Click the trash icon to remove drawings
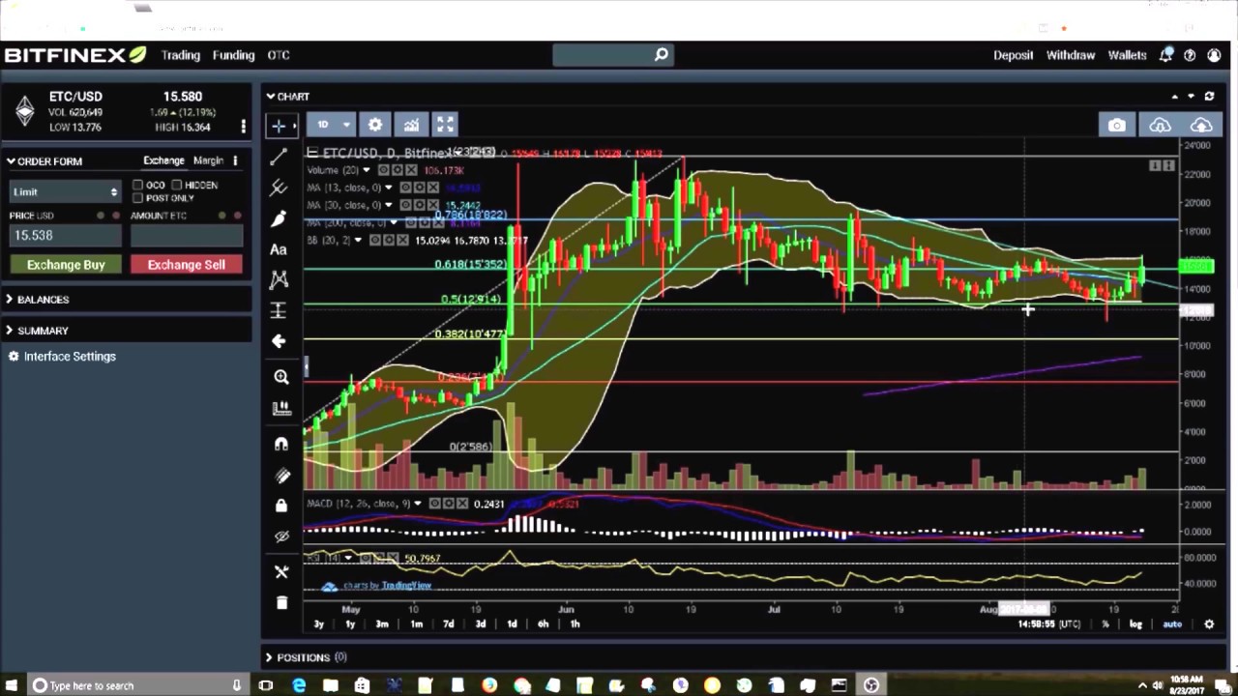1238x696 pixels. tap(281, 602)
